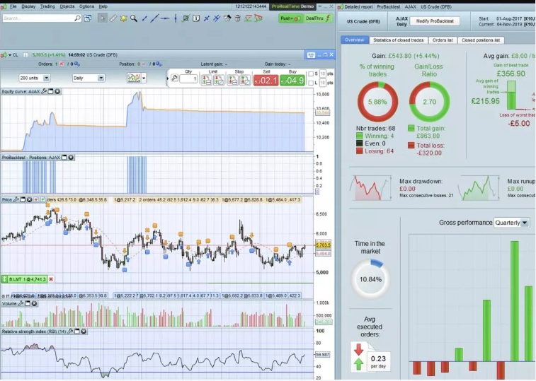
Task: Enable the L limit points checkbox
Action: point(312,83)
